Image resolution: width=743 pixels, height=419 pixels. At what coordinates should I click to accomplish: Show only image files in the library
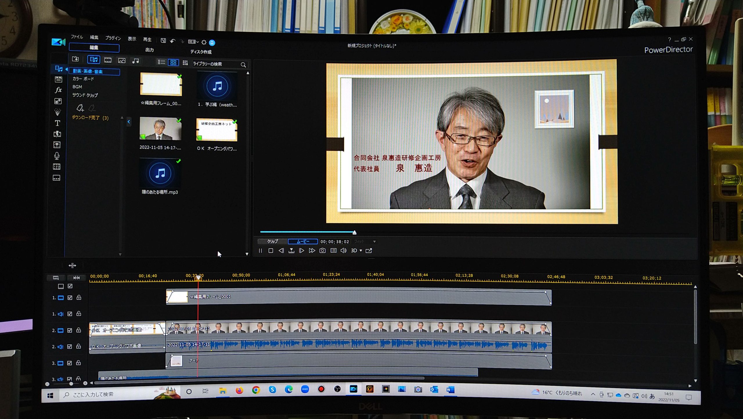[x=122, y=61]
